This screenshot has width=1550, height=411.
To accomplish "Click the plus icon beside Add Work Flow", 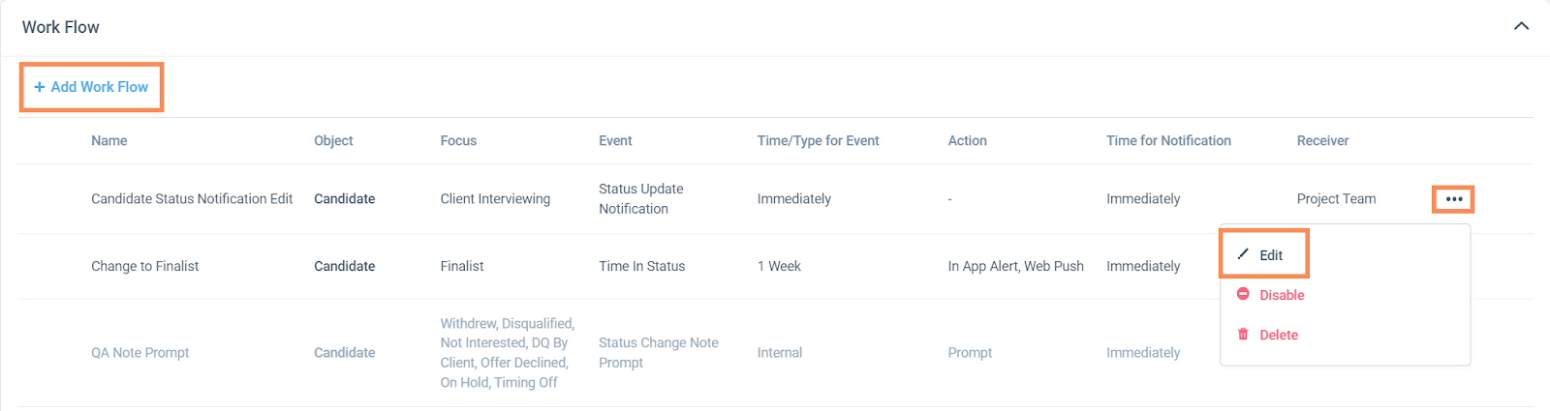I will click(40, 87).
